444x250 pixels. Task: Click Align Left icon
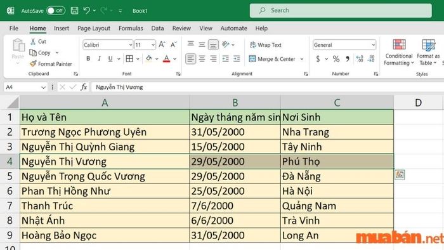190,59
